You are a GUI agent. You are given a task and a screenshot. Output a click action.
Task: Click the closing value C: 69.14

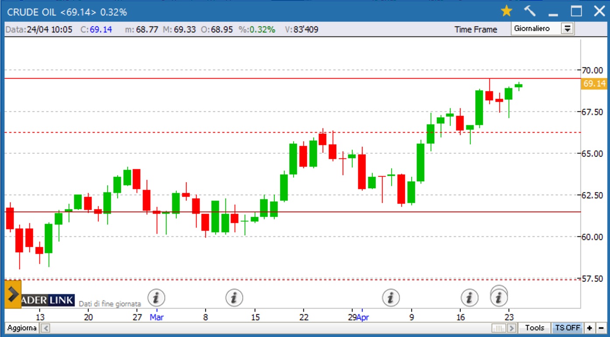[96, 29]
